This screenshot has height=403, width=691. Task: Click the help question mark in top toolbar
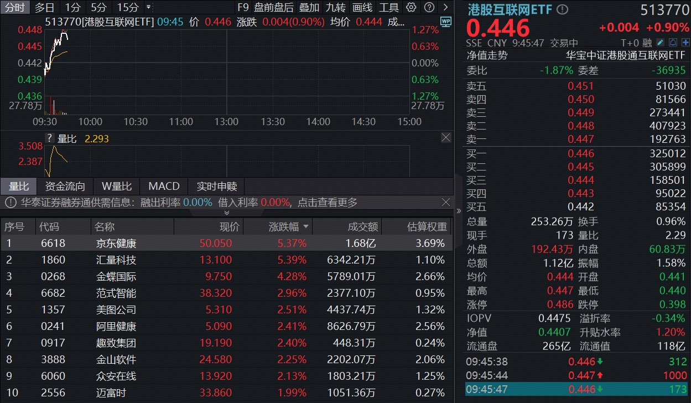(x=428, y=7)
